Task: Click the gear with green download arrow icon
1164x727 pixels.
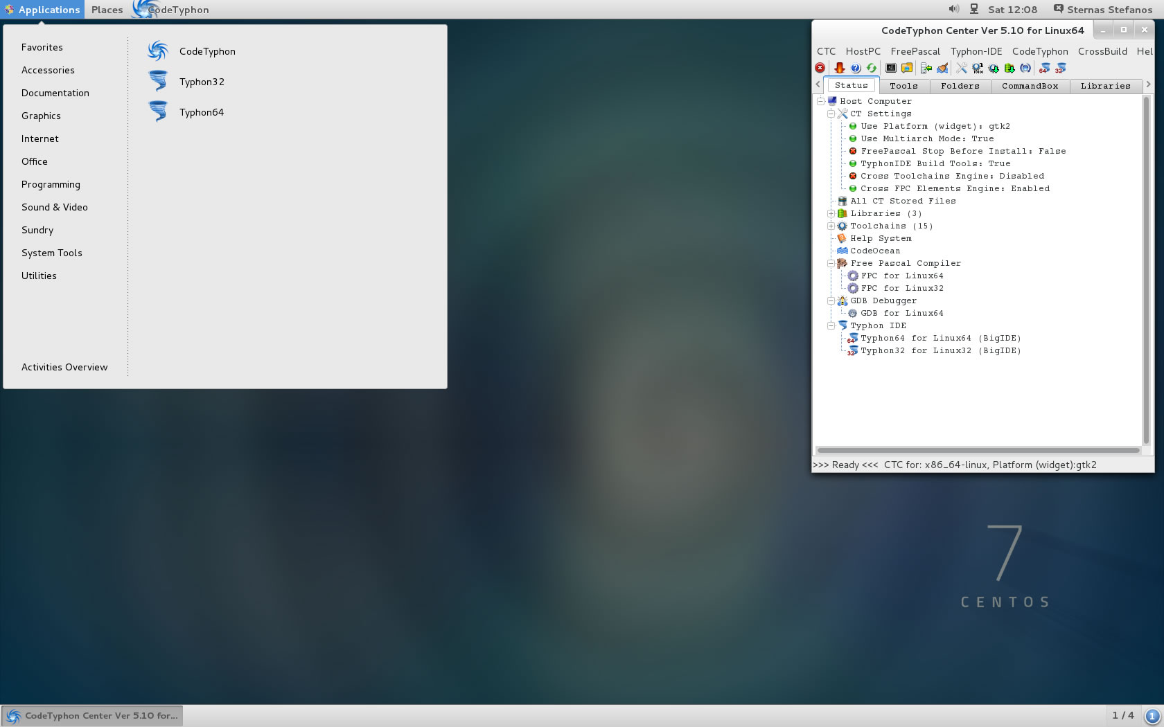Action: point(994,68)
